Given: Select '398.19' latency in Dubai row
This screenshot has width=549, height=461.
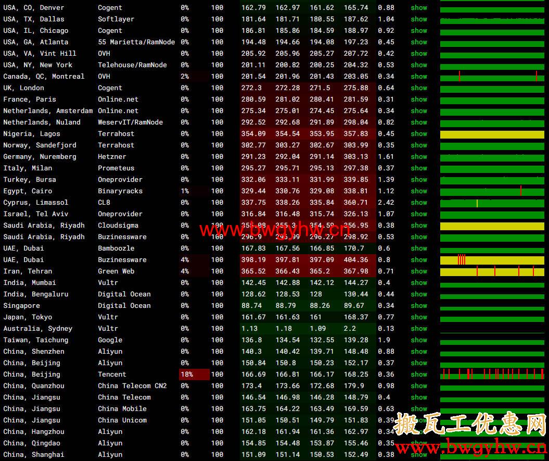Looking at the screenshot, I should (253, 259).
